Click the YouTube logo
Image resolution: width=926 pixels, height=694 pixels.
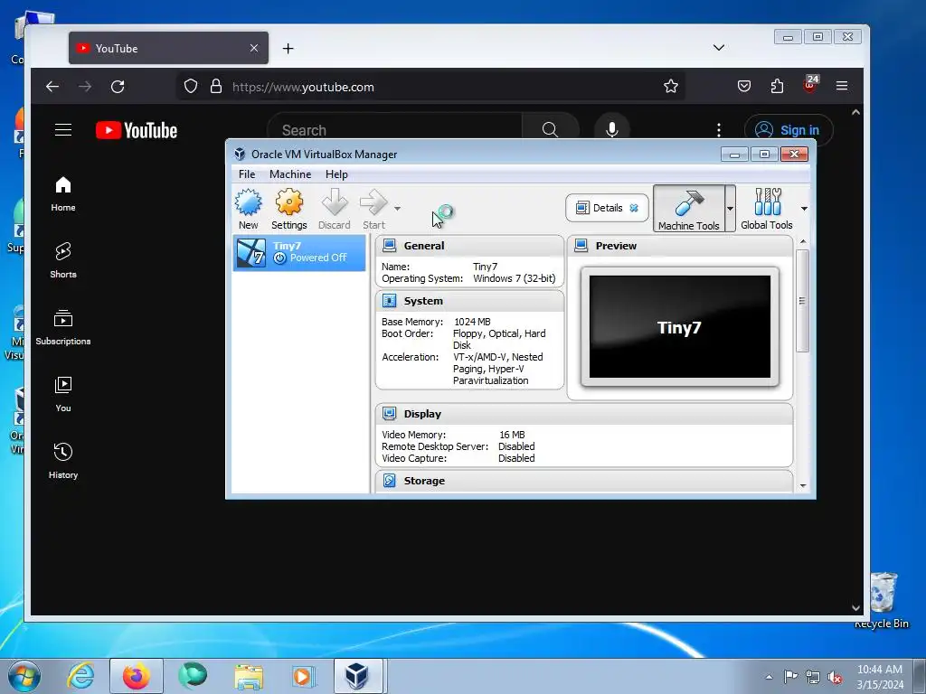pos(137,130)
